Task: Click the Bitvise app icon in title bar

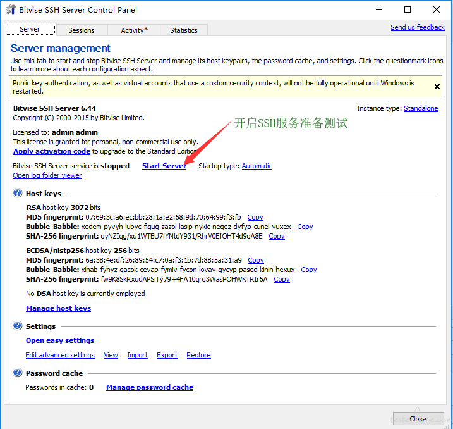Action: (x=11, y=9)
